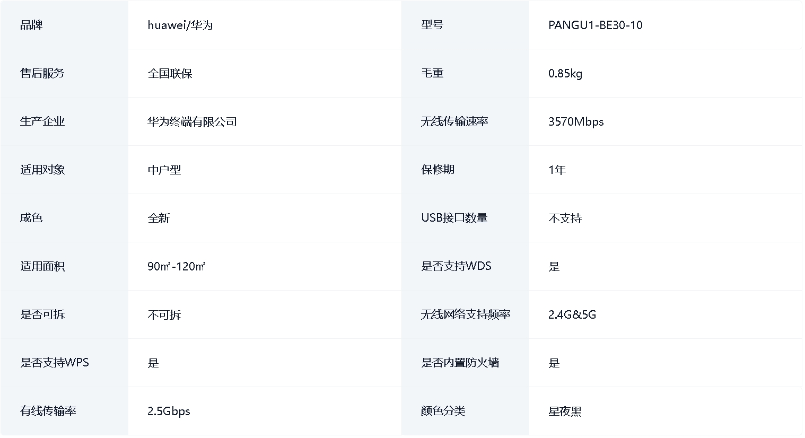Click the 无线网络支持频率 label
This screenshot has height=438, width=805.
point(465,314)
